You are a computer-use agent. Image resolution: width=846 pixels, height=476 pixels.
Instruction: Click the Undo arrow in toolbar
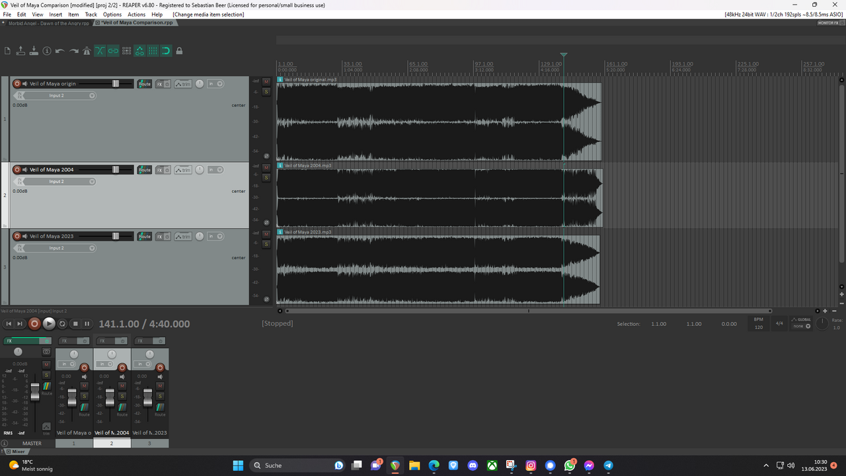(x=60, y=51)
